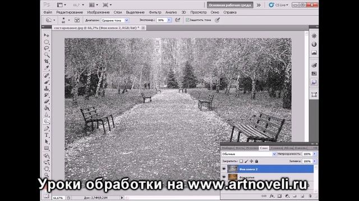359x201 pixels.
Task: Select the Healing Brush tool
Action: click(x=47, y=75)
